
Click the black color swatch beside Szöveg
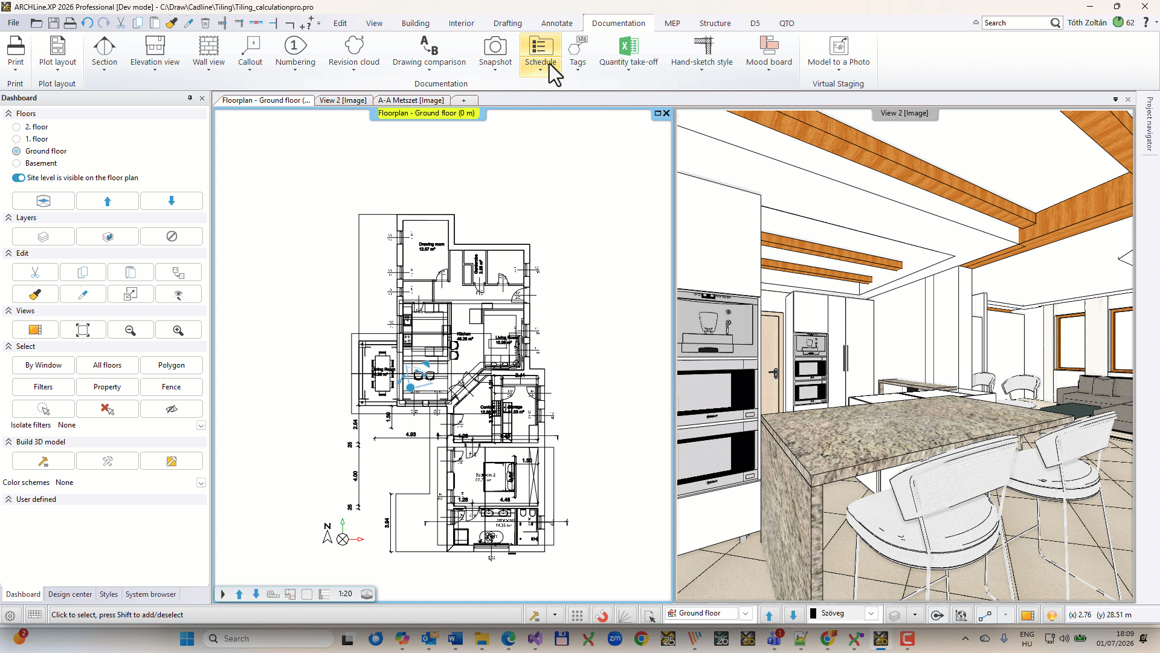point(813,614)
